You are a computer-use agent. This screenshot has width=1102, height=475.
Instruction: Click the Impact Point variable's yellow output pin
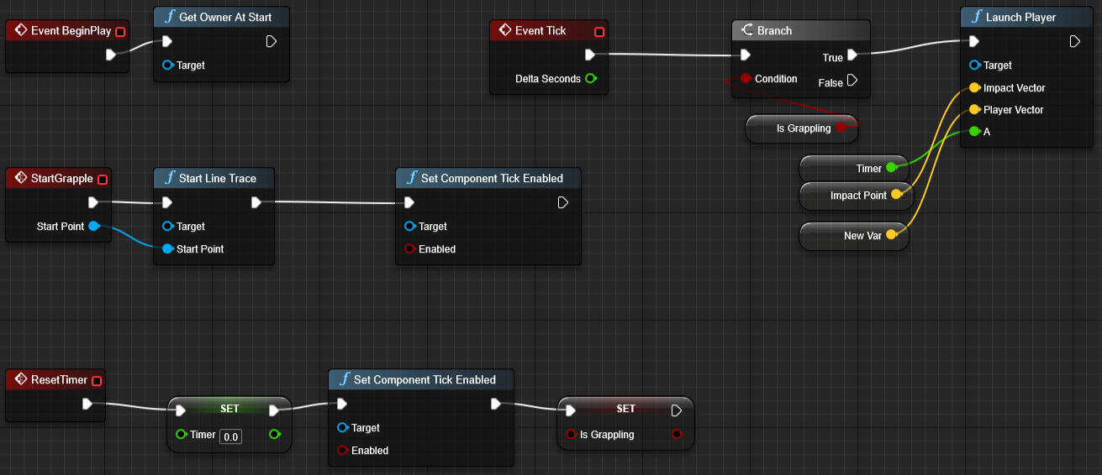point(896,196)
